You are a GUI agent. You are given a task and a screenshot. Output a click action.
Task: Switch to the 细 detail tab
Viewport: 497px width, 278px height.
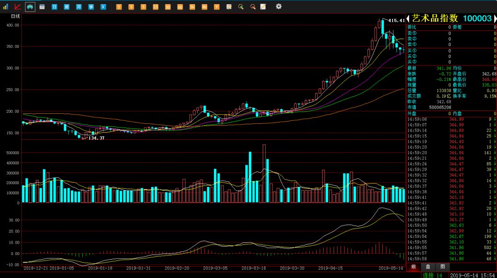[413, 267]
